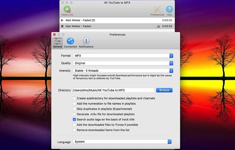
Task: Click the Directory path input field
Action: pos(113,90)
